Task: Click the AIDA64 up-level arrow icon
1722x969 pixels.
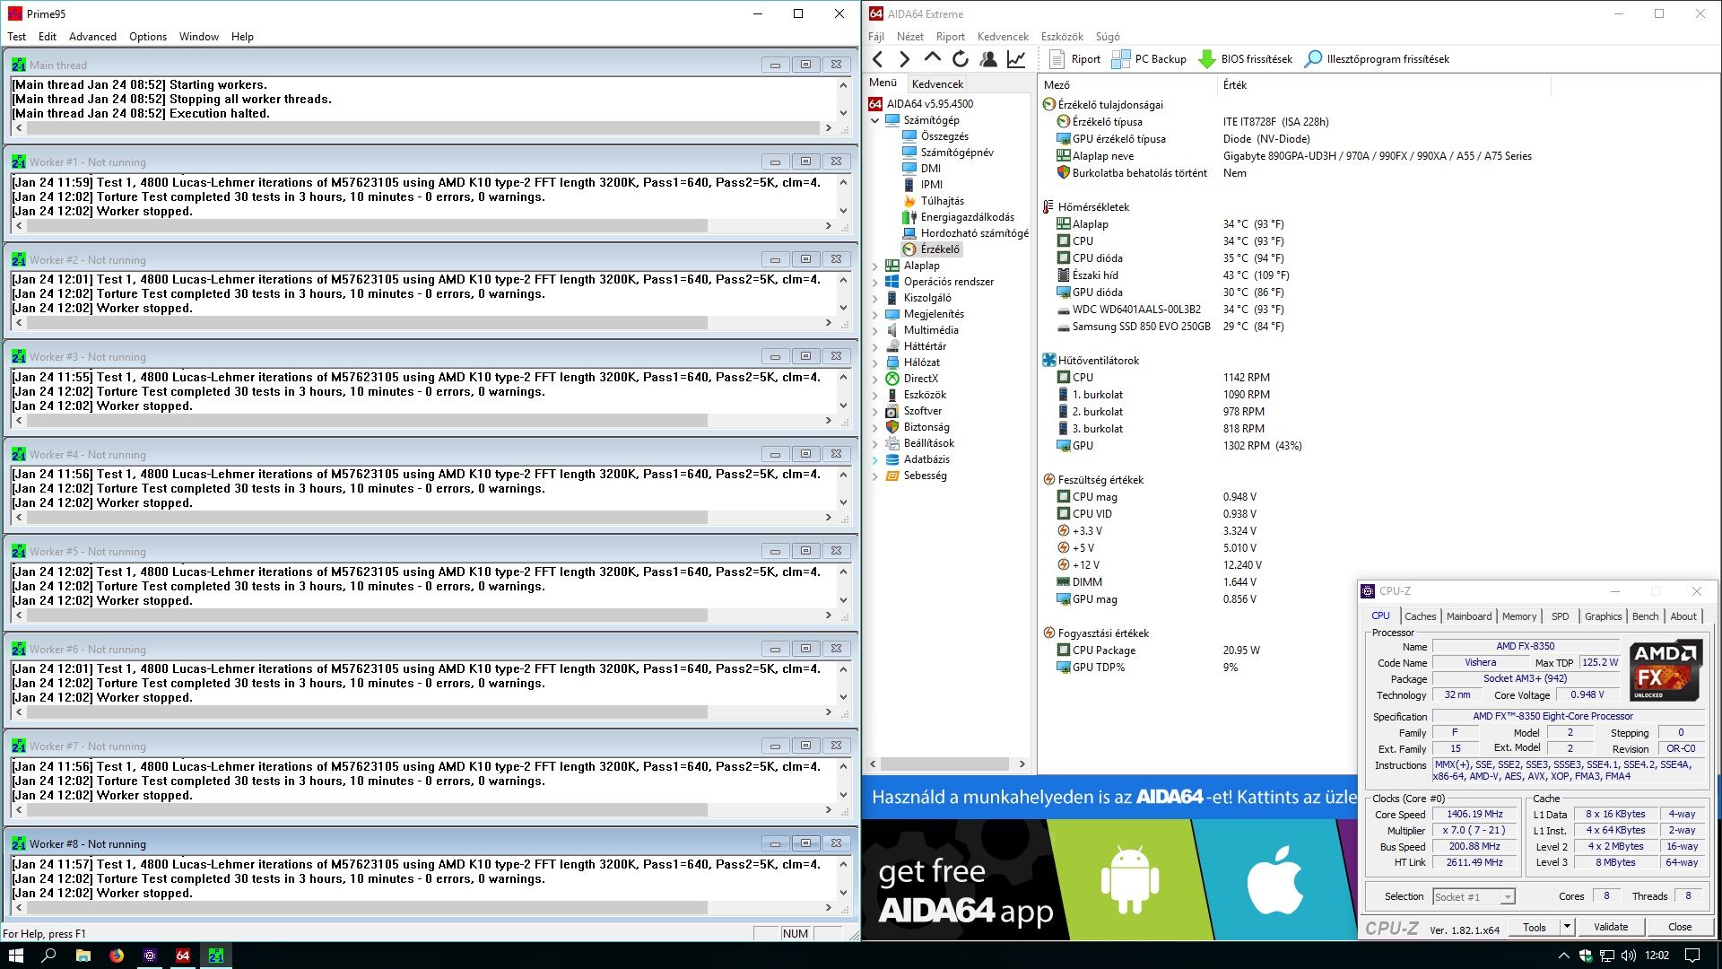Action: point(932,59)
